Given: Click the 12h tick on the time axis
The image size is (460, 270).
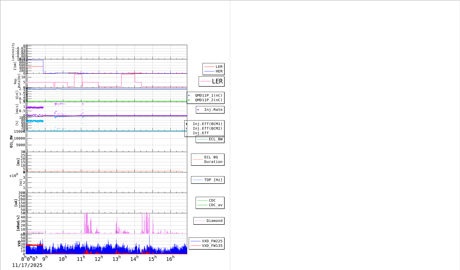Looking at the screenshot, I should [99, 259].
